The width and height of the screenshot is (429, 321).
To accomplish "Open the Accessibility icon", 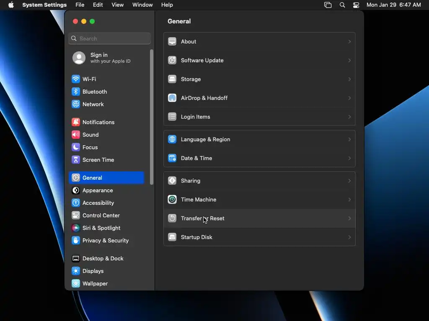I will coord(76,203).
